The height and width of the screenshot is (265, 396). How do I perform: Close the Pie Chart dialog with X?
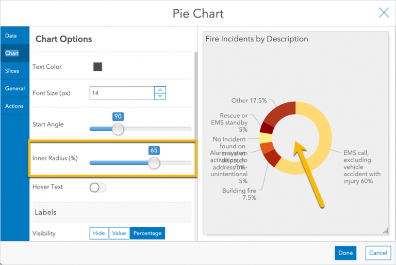click(384, 13)
